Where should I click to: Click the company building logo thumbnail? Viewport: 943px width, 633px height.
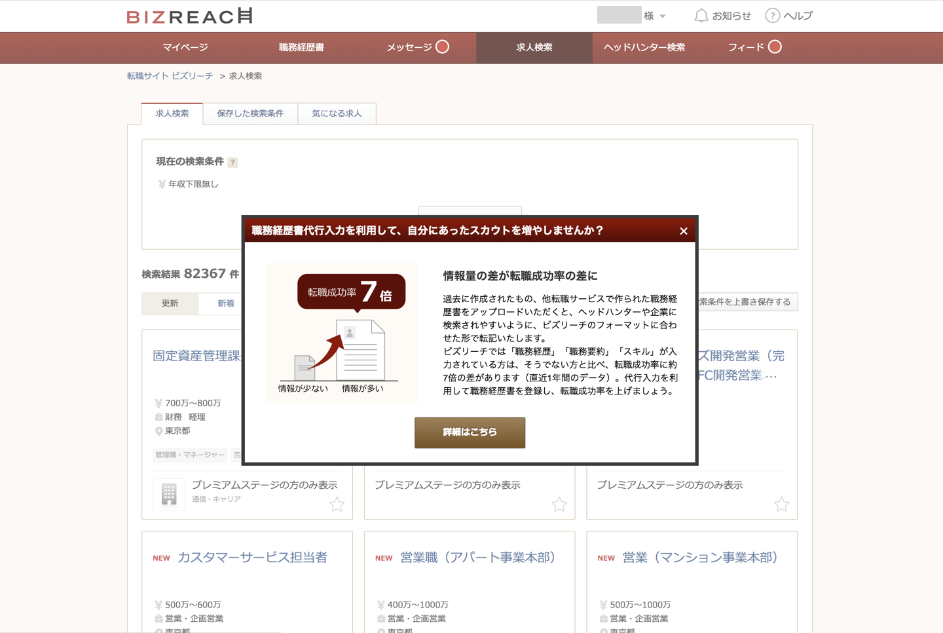169,494
